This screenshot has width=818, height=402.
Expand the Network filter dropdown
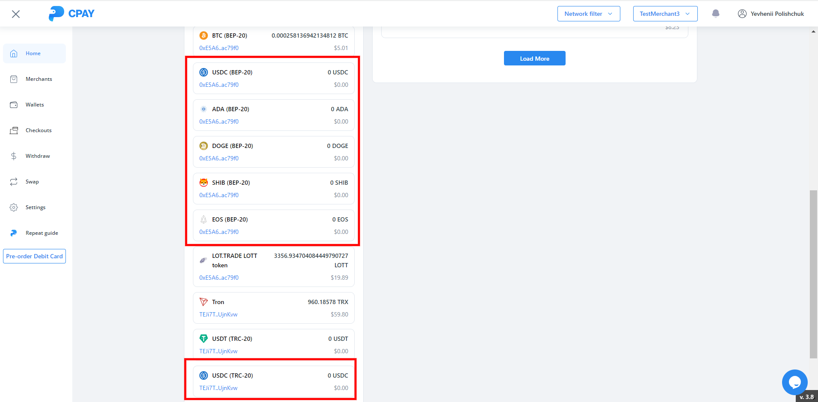[x=588, y=14]
